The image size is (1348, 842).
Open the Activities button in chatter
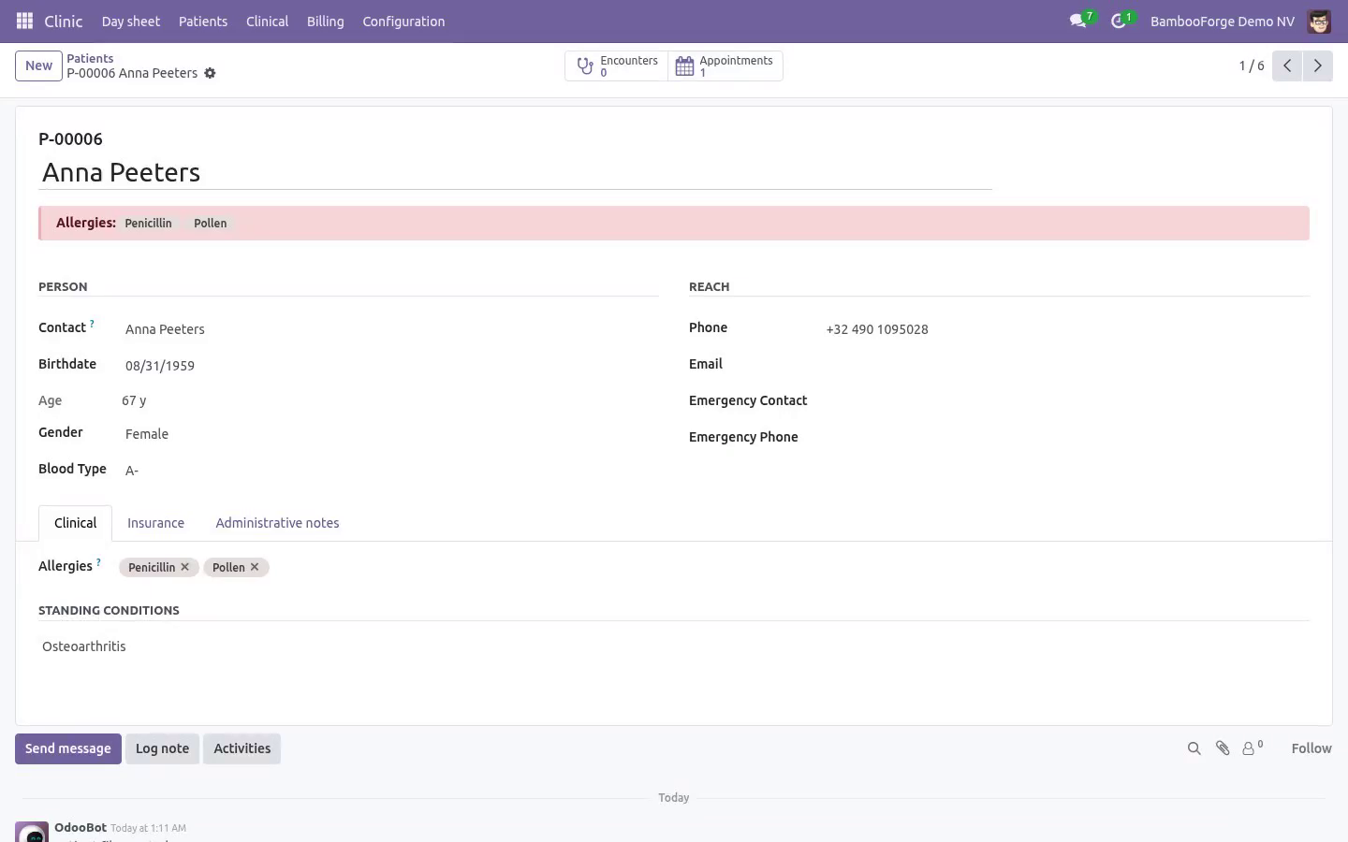[242, 748]
